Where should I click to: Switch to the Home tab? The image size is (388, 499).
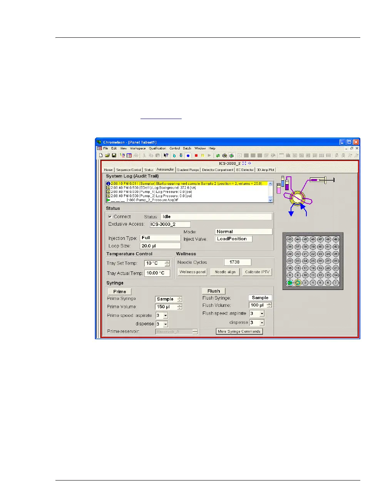pyautogui.click(x=109, y=170)
